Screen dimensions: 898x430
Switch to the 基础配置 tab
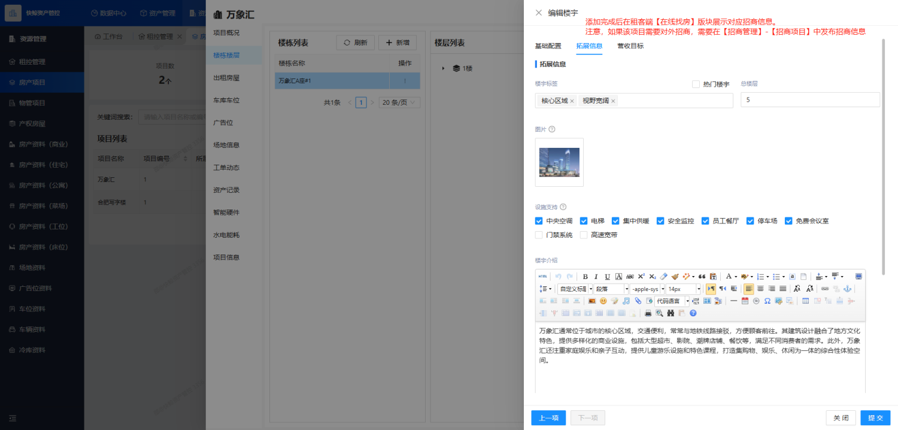tap(548, 46)
